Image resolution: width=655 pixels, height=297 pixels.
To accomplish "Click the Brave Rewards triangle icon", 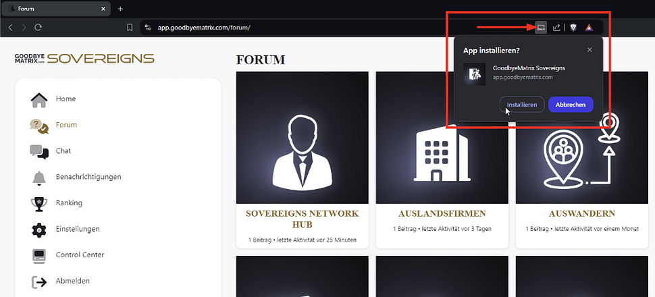I will 589,27.
